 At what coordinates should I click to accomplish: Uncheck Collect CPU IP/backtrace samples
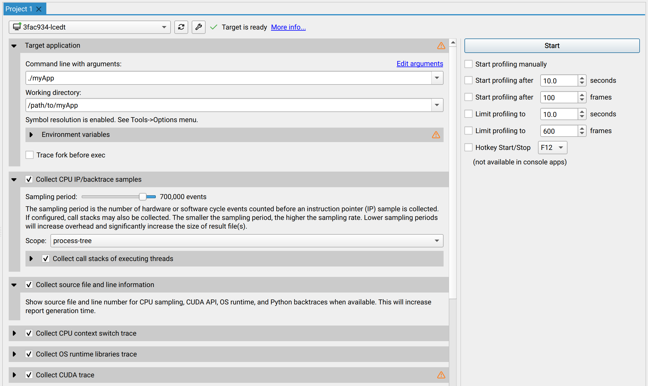(29, 179)
